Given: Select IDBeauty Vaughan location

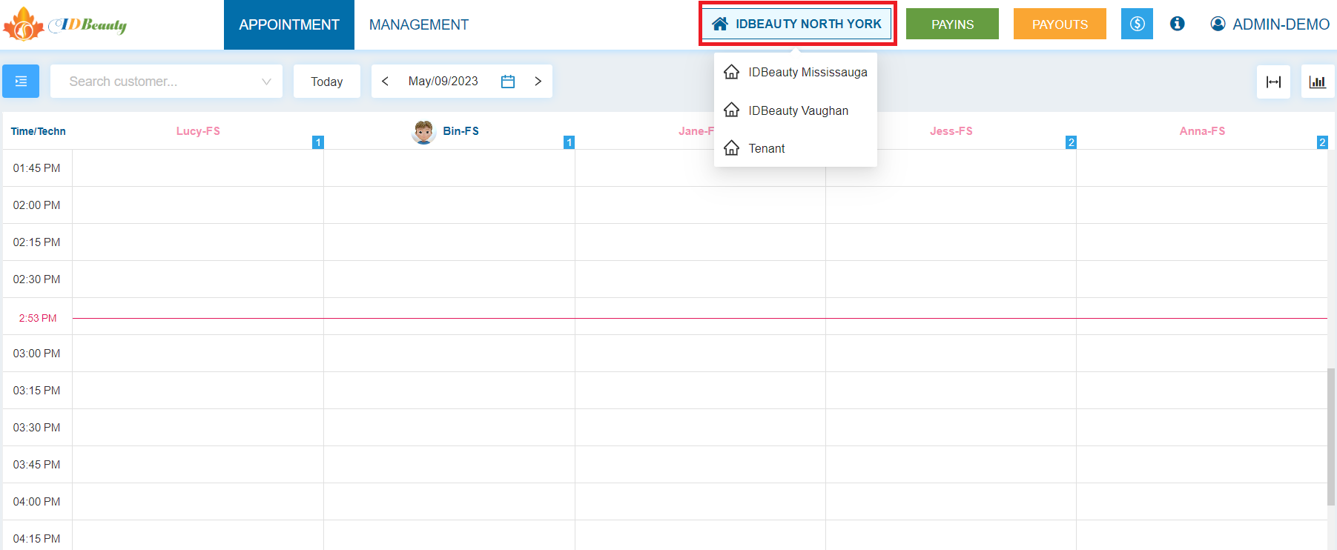Looking at the screenshot, I should click(796, 110).
